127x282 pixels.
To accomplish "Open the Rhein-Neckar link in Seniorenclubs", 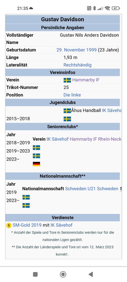I will click(x=110, y=139).
